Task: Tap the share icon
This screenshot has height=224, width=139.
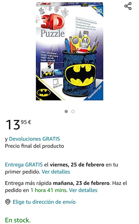Action: pyautogui.click(x=128, y=6)
